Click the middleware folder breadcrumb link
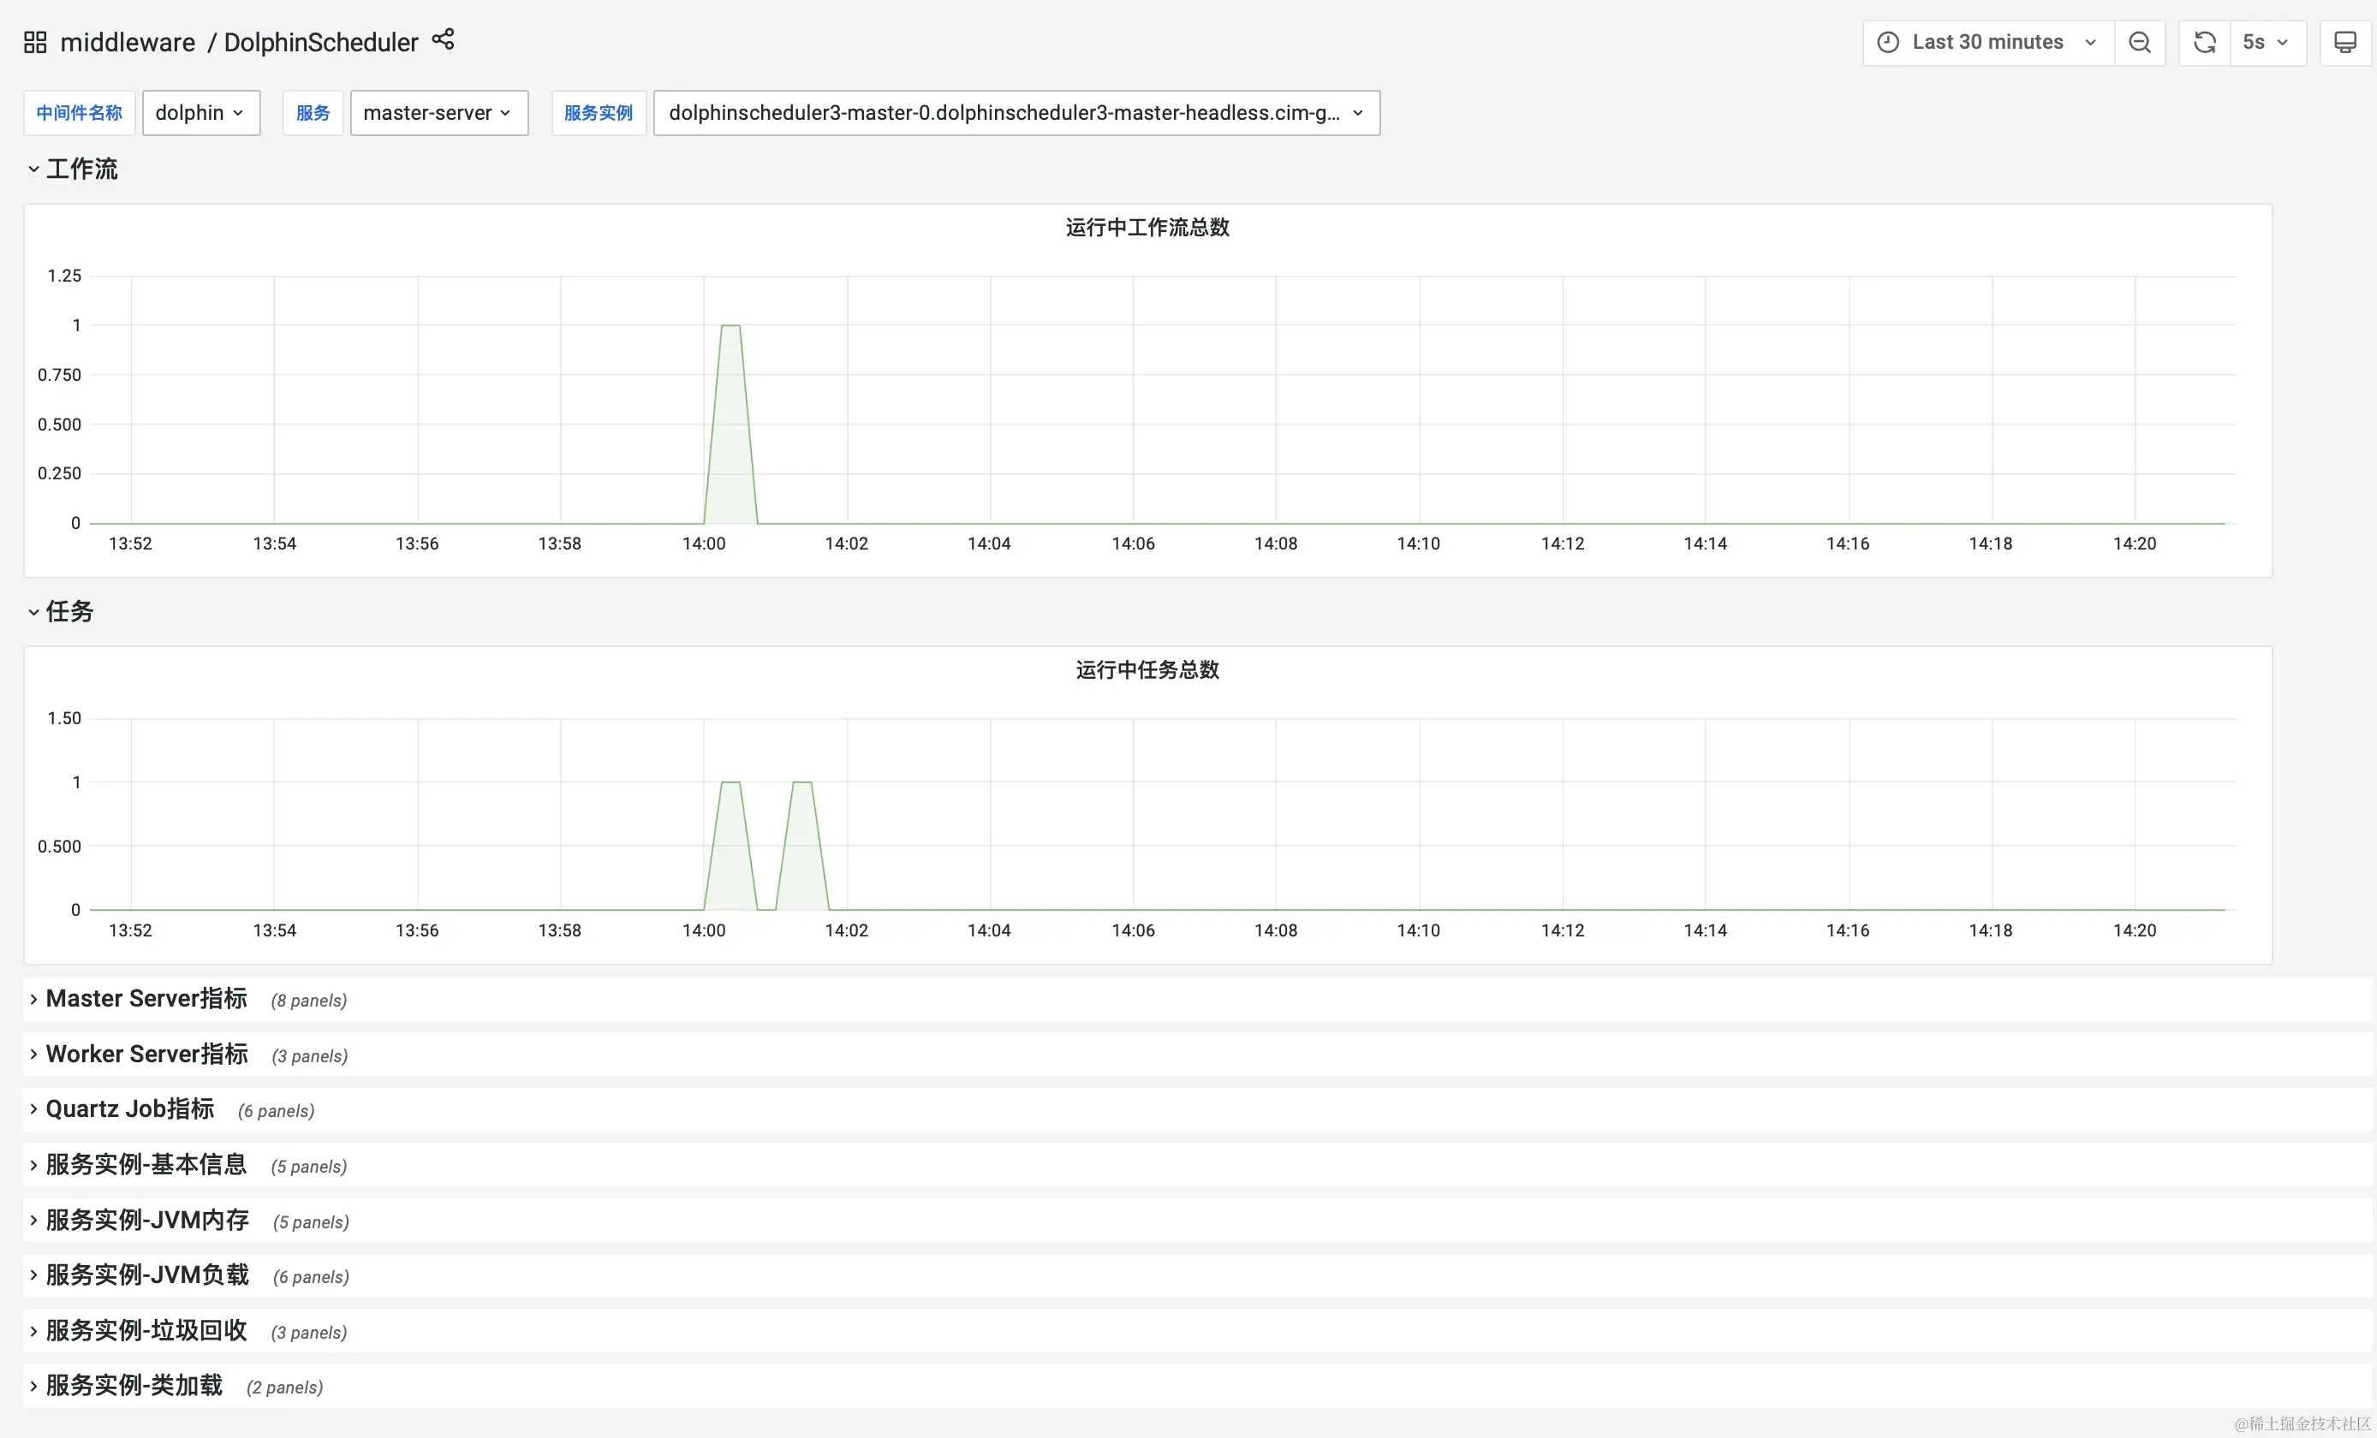This screenshot has width=2377, height=1438. coord(128,43)
